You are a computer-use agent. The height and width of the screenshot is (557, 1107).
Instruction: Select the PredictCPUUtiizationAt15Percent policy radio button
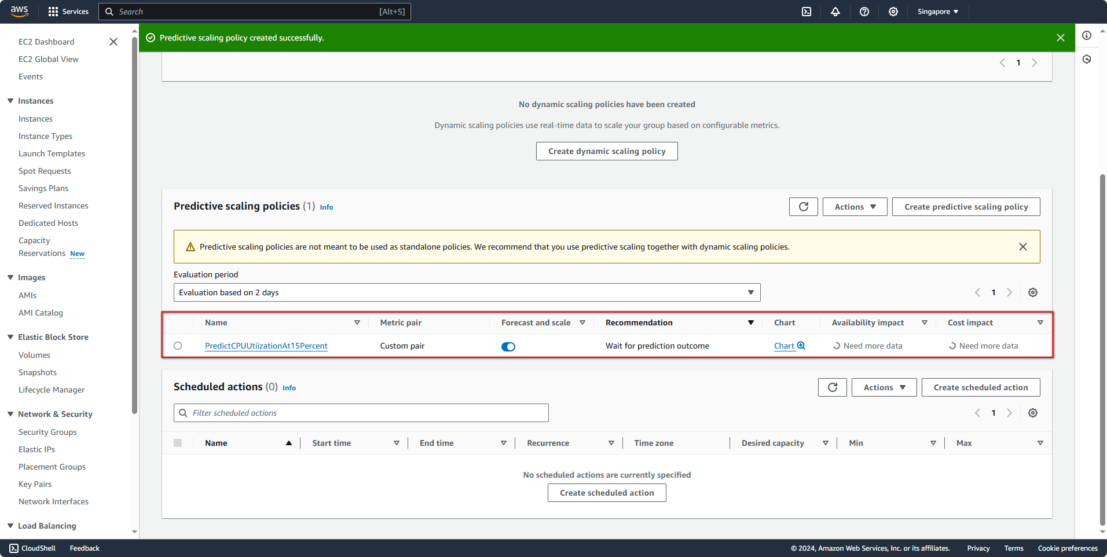178,346
